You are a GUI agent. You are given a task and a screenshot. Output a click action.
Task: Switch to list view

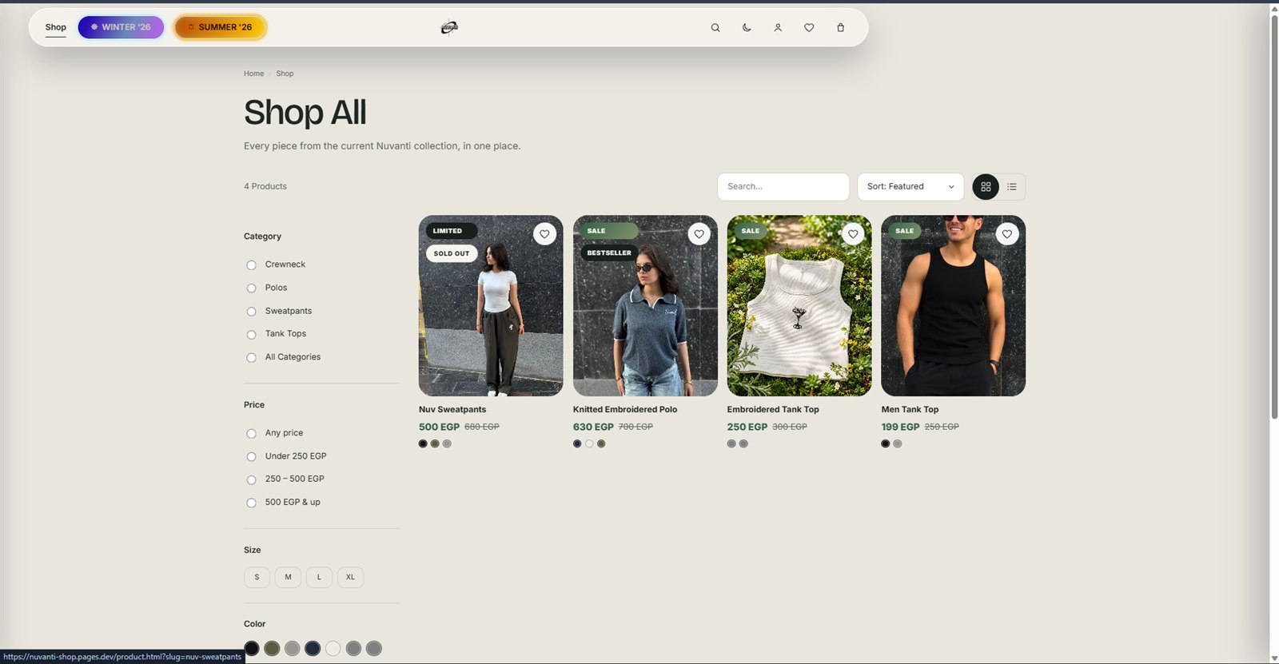coord(1012,187)
